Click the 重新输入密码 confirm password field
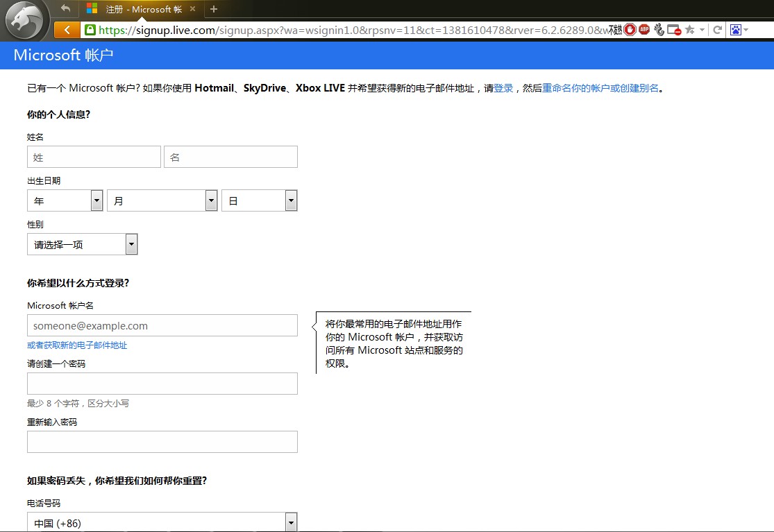Image resolution: width=774 pixels, height=532 pixels. (162, 442)
